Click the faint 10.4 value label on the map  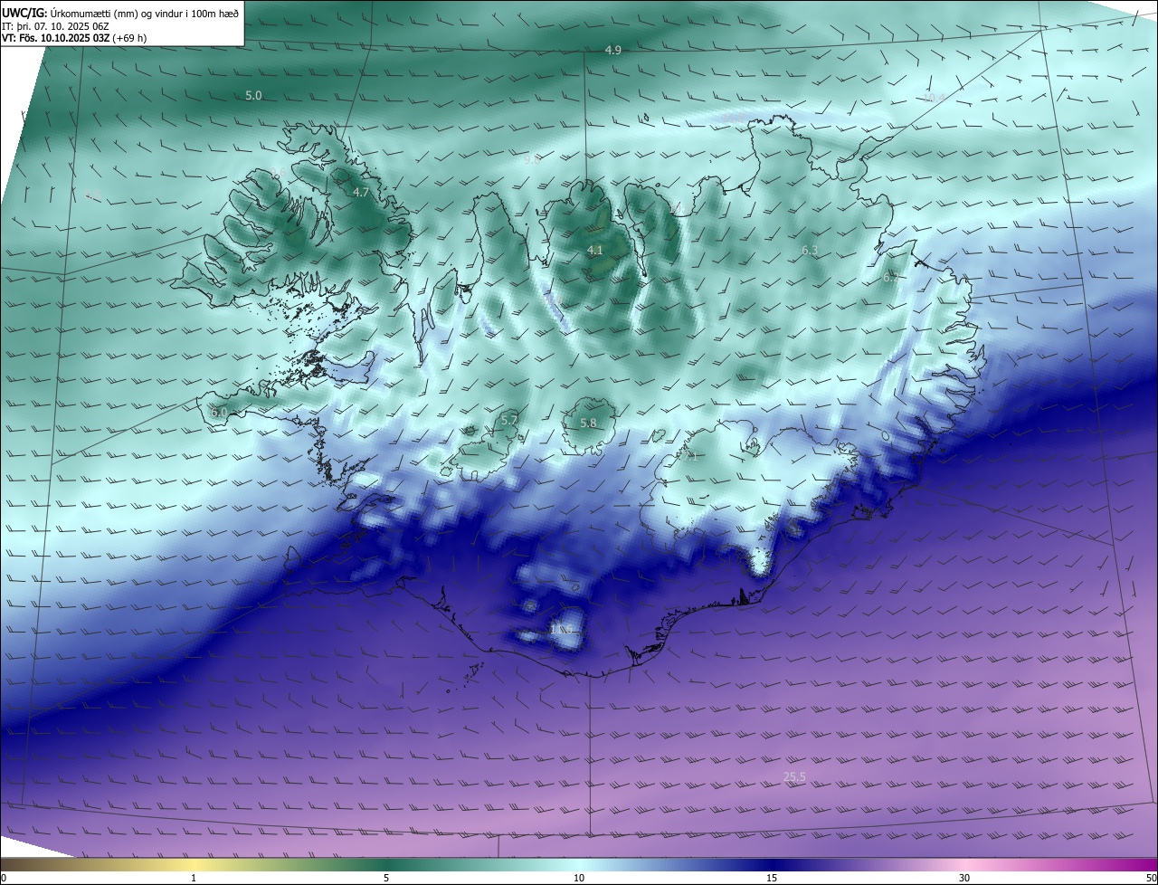[x=934, y=98]
